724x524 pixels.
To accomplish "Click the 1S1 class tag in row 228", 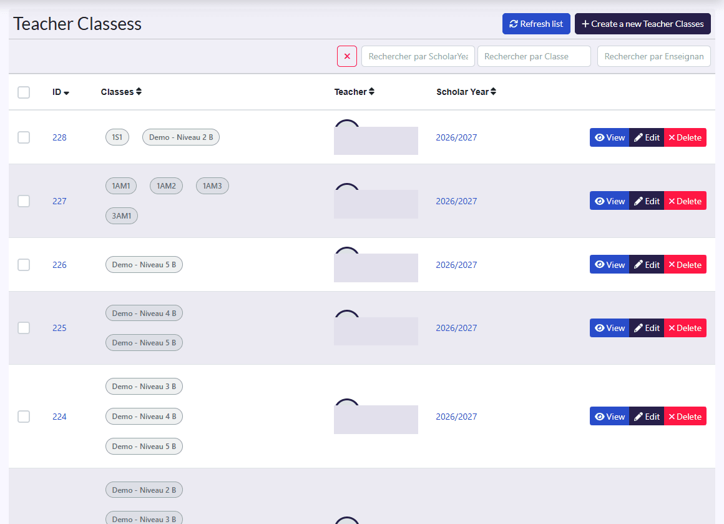I will click(117, 137).
